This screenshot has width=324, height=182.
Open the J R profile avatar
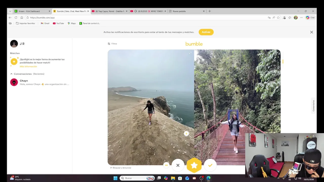[x=14, y=44]
